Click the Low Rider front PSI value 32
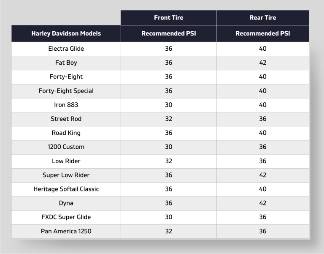324x254 pixels. coord(169,161)
